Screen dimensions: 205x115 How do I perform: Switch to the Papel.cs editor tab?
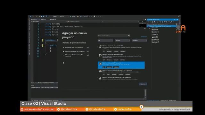click(x=44, y=19)
